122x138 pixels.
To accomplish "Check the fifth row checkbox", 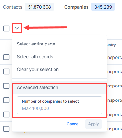I will 6,114.
